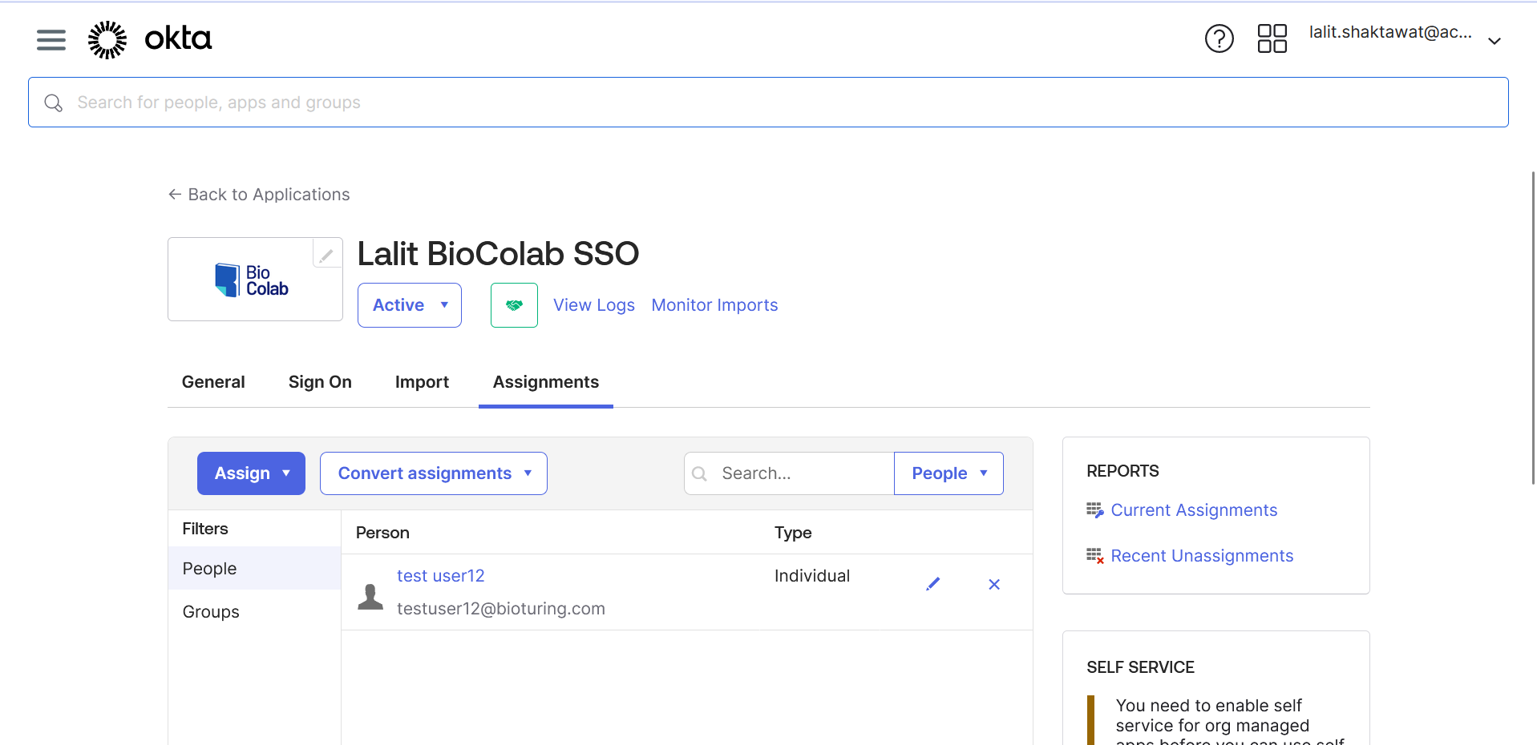This screenshot has height=745, width=1537.
Task: Open the Active status dropdown
Action: click(x=410, y=305)
